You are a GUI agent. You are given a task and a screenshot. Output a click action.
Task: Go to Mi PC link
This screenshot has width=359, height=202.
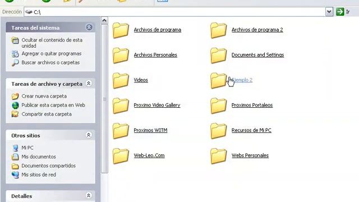point(27,148)
